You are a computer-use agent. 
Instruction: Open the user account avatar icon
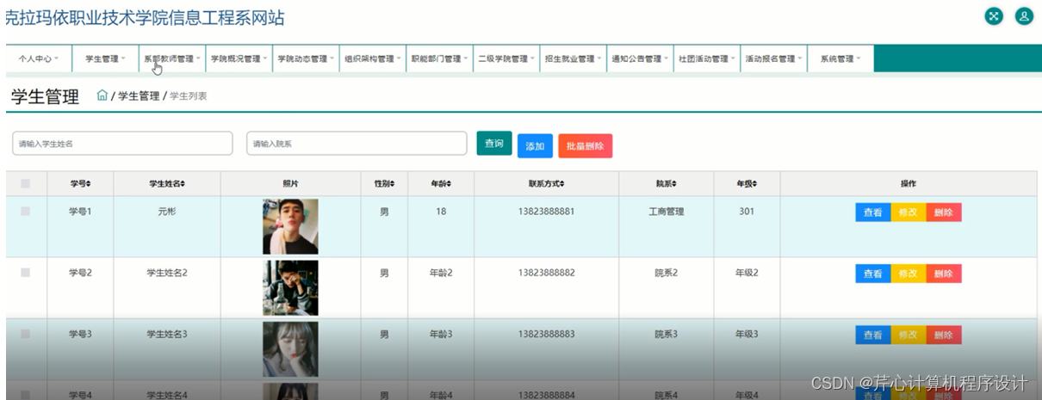click(1024, 15)
